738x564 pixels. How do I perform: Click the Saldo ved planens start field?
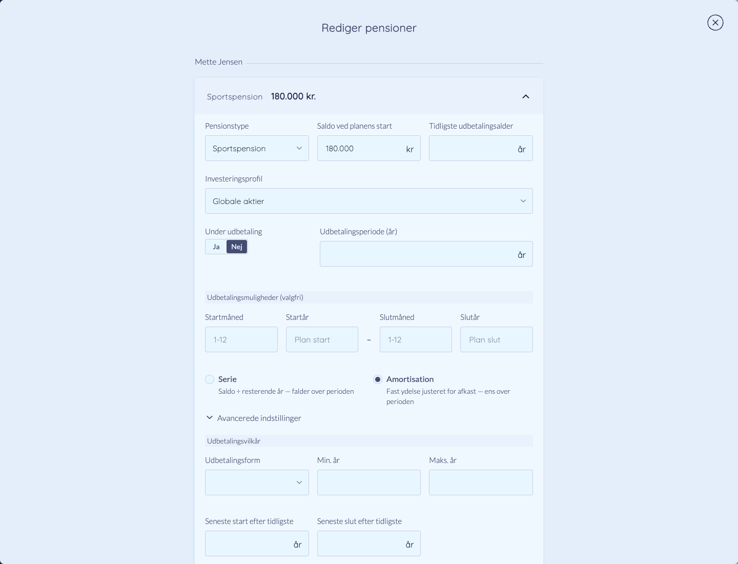[x=368, y=148]
